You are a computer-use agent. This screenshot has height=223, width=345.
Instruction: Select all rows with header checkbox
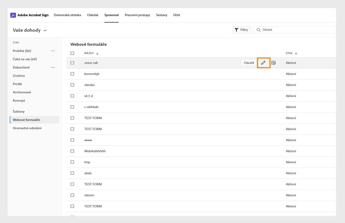[72, 53]
